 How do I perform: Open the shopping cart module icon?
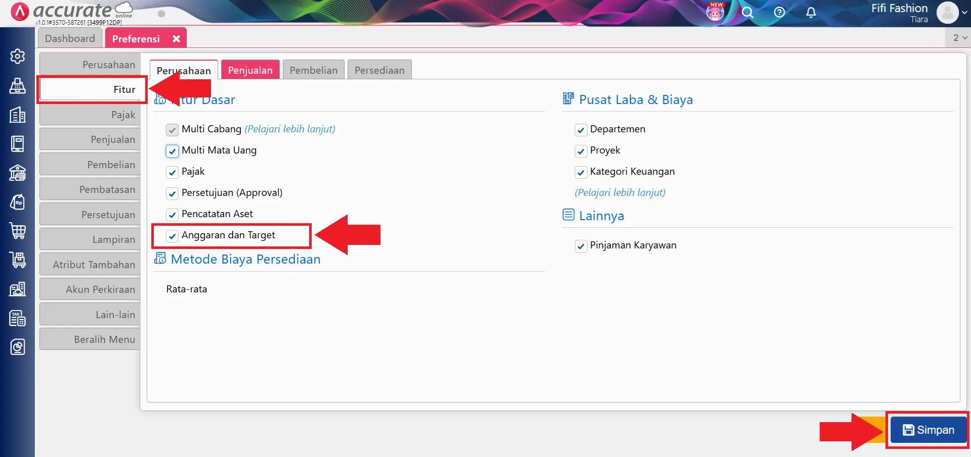point(18,231)
